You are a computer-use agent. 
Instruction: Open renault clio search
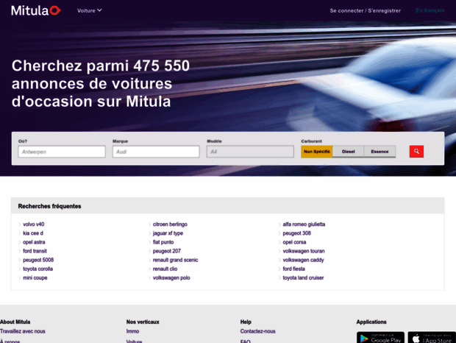click(165, 269)
